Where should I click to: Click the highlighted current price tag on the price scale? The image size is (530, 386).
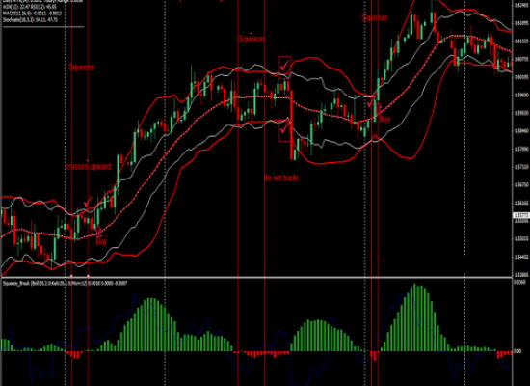(521, 215)
